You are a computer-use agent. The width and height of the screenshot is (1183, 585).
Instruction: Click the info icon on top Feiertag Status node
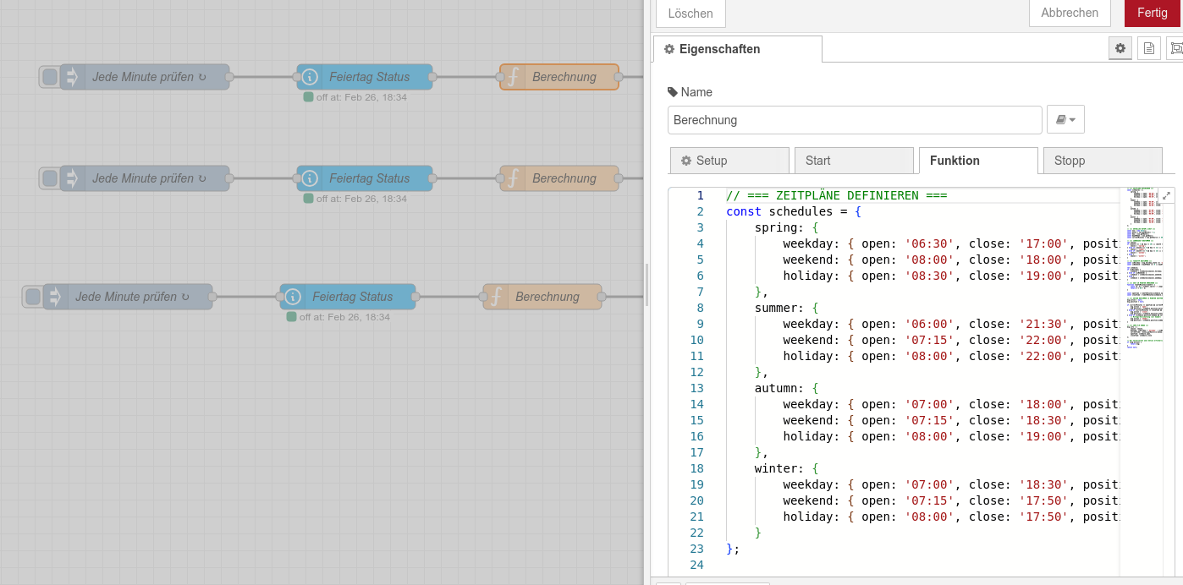coord(311,76)
